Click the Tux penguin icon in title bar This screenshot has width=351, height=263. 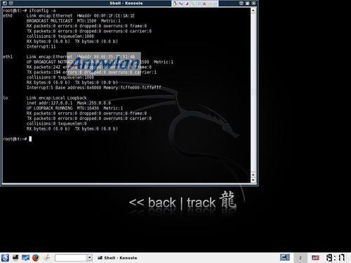[x=175, y=4]
